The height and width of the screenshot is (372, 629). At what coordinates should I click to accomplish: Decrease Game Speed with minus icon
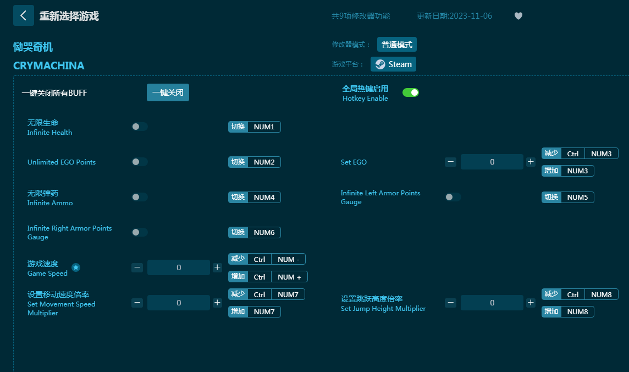click(x=137, y=267)
